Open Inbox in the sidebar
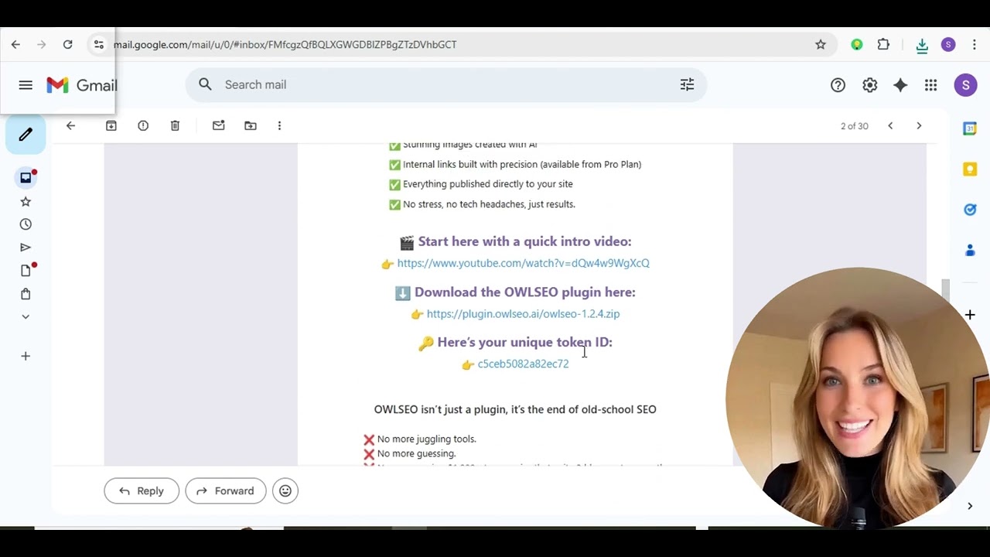 coord(26,178)
